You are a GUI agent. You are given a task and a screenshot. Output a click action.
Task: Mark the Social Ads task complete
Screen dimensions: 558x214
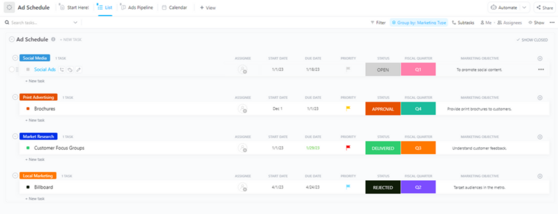(11, 69)
